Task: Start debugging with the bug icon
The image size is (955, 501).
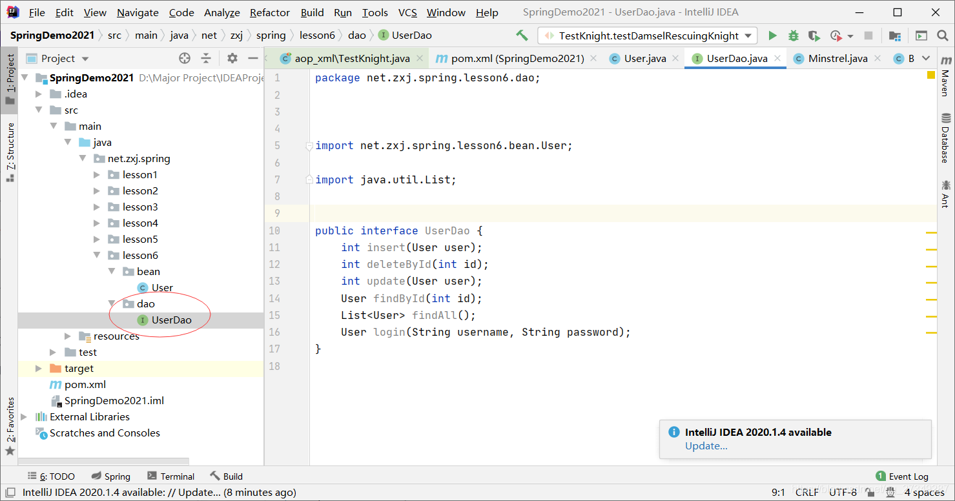Action: (x=794, y=36)
